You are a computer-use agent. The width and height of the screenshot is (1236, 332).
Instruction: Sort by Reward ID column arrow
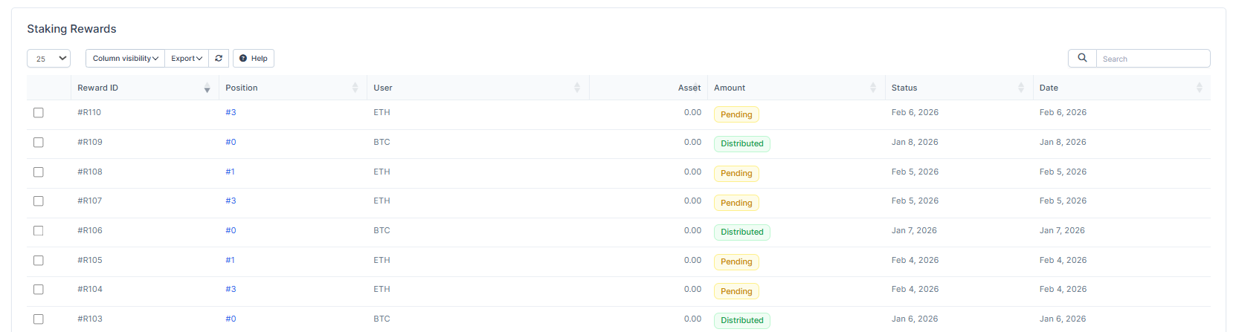click(207, 88)
